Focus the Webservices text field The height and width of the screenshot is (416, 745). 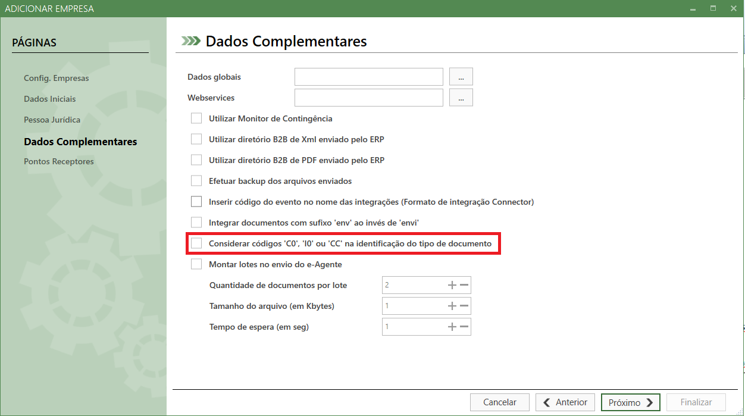pos(369,98)
